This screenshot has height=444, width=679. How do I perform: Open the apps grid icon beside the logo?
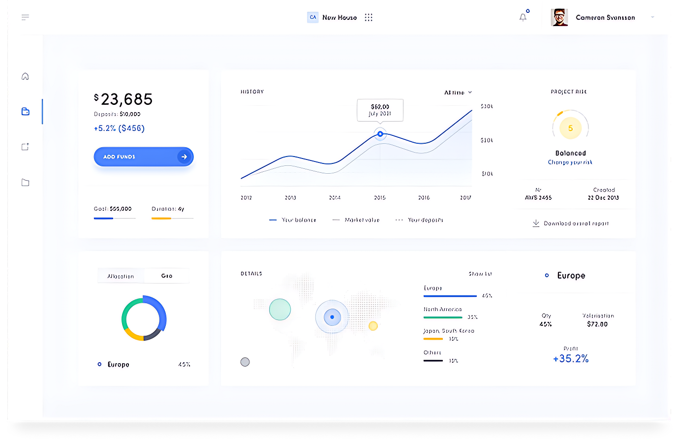[369, 17]
